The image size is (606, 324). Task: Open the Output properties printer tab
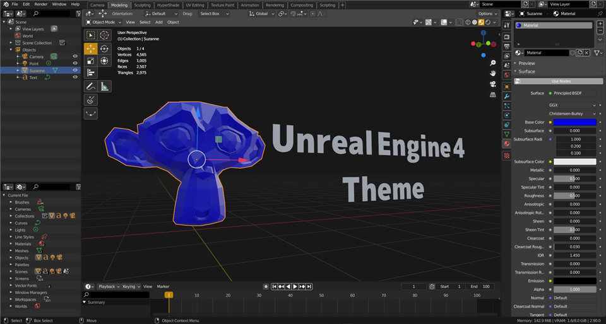tap(507, 46)
